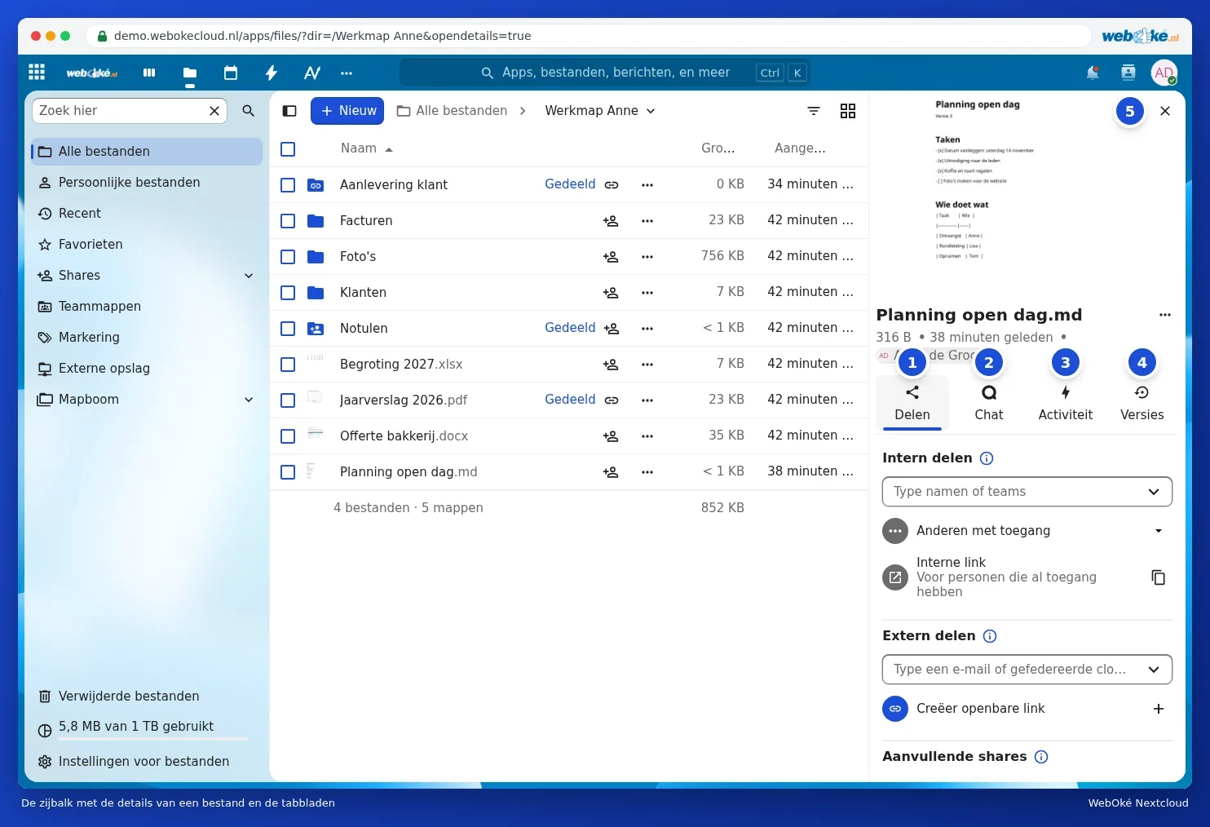
Task: Click the global search field Apps, bestanden
Action: point(605,73)
